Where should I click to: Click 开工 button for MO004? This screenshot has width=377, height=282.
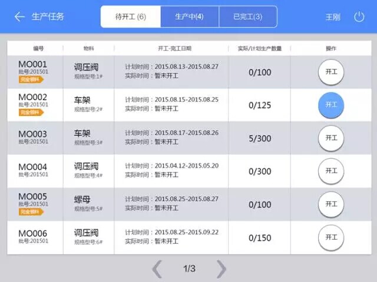(x=331, y=171)
